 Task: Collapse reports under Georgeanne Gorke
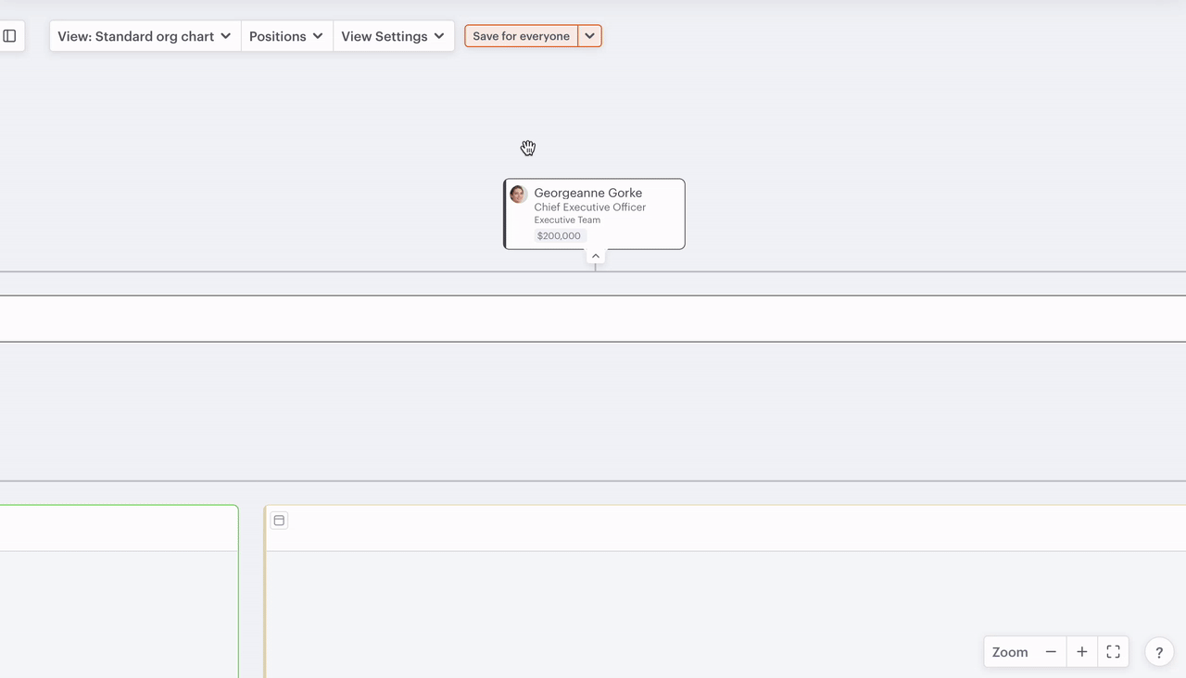point(596,257)
